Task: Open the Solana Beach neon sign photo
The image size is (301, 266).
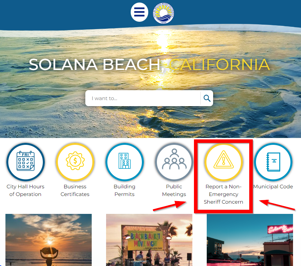Action: (x=250, y=240)
